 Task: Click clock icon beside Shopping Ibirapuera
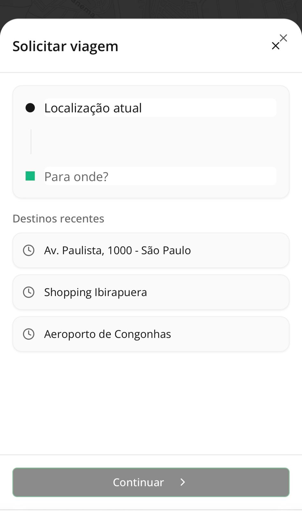point(29,292)
